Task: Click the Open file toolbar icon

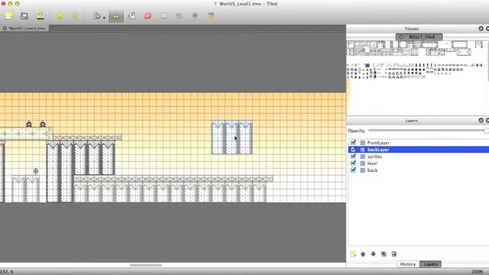Action: pos(24,15)
